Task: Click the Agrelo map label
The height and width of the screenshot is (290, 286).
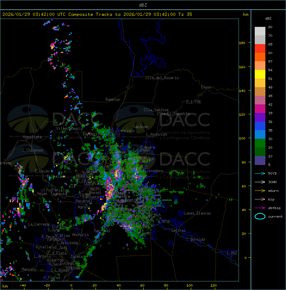Action: [x=84, y=207]
